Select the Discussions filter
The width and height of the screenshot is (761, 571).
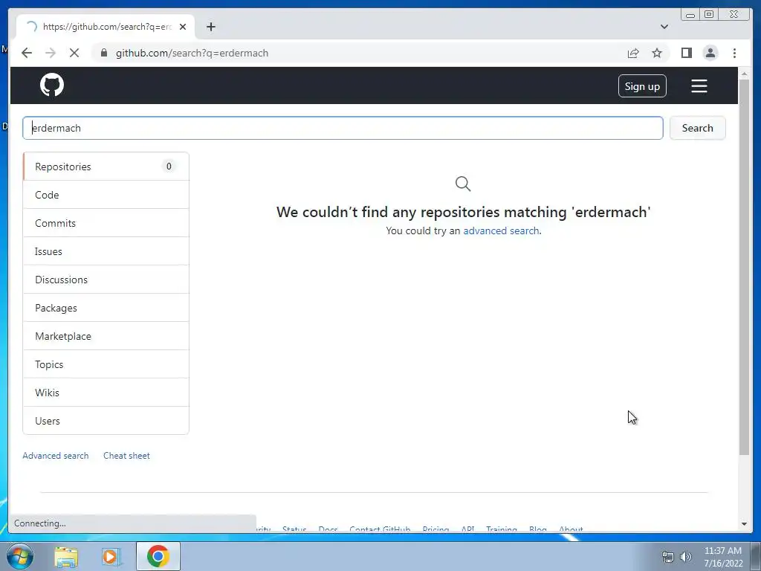pos(106,280)
